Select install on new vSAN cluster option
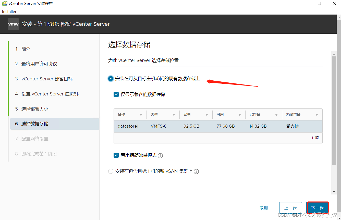The image size is (341, 220). (111, 171)
